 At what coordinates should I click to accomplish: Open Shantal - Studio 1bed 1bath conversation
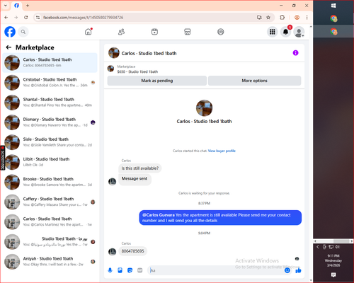[50, 103]
